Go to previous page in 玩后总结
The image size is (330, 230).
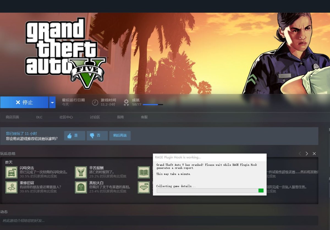[300, 154]
